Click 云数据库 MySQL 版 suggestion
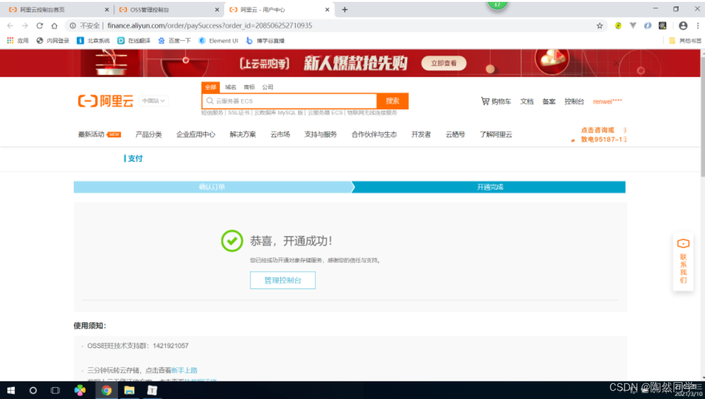Image resolution: width=705 pixels, height=399 pixels. pos(279,112)
